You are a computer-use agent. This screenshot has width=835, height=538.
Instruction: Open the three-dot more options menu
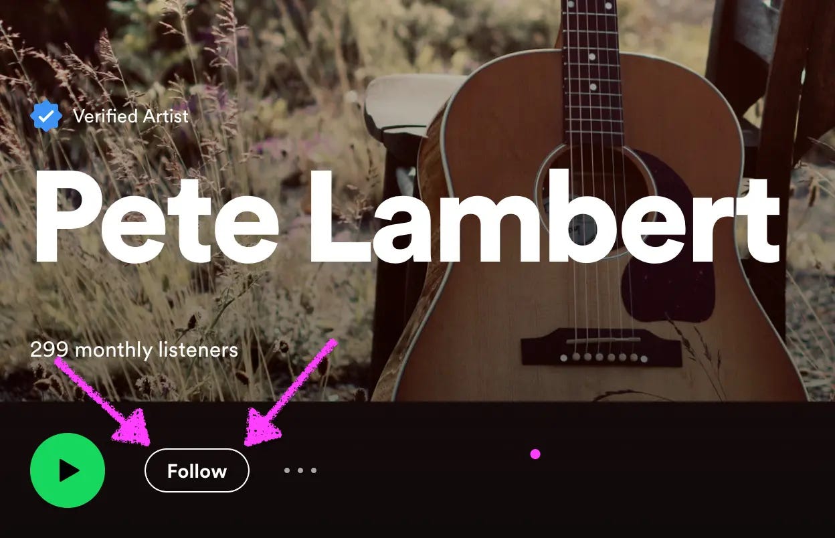coord(300,470)
